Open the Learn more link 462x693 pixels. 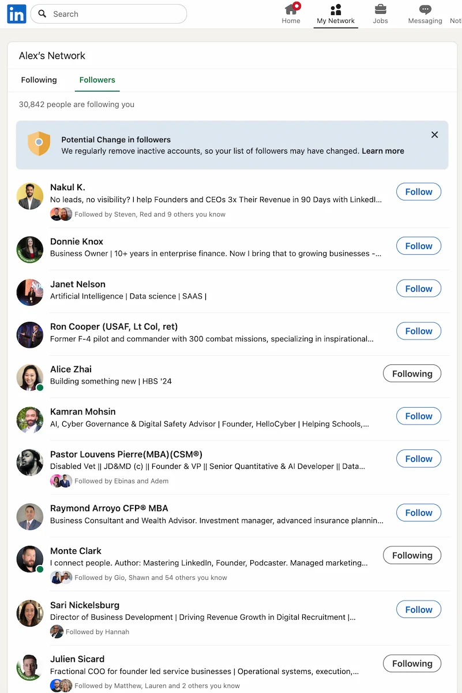coord(382,151)
